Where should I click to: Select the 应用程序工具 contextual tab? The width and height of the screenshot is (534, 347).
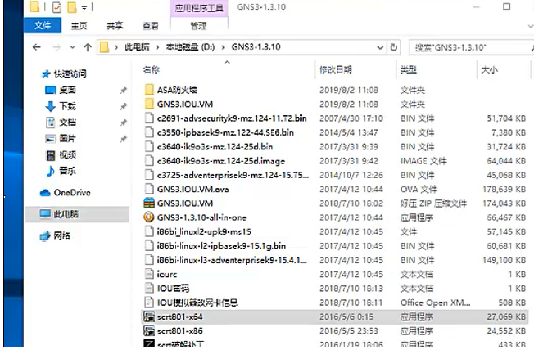[x=199, y=8]
